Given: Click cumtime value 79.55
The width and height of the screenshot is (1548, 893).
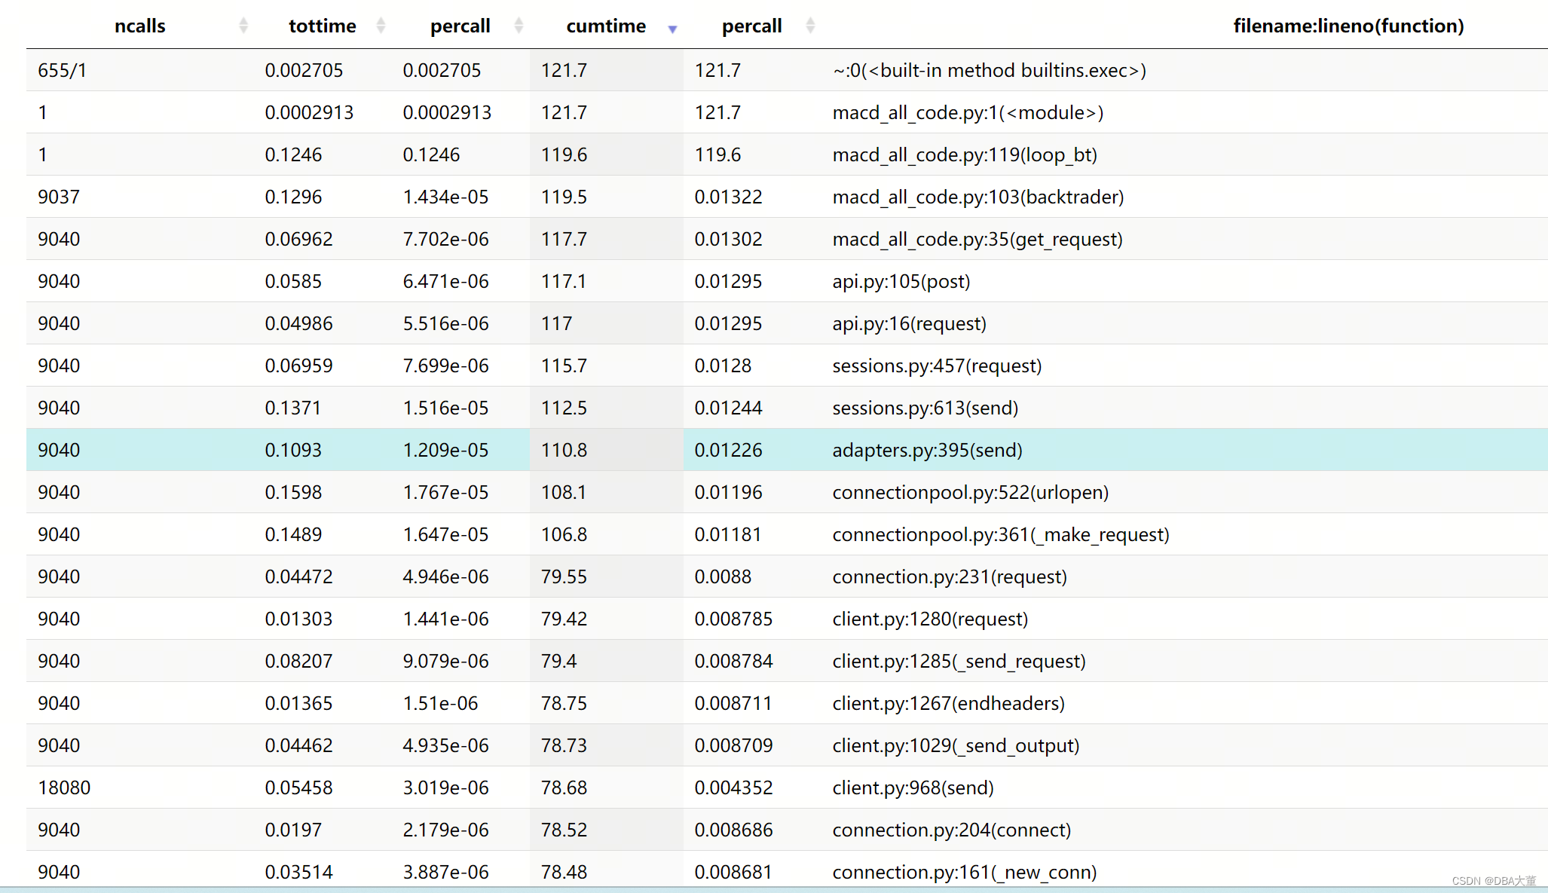Looking at the screenshot, I should (564, 576).
